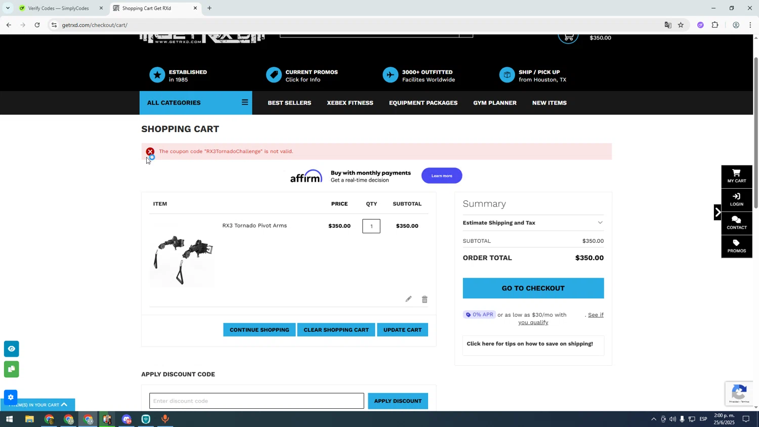Open a new browser tab
The height and width of the screenshot is (427, 759).
[x=209, y=8]
